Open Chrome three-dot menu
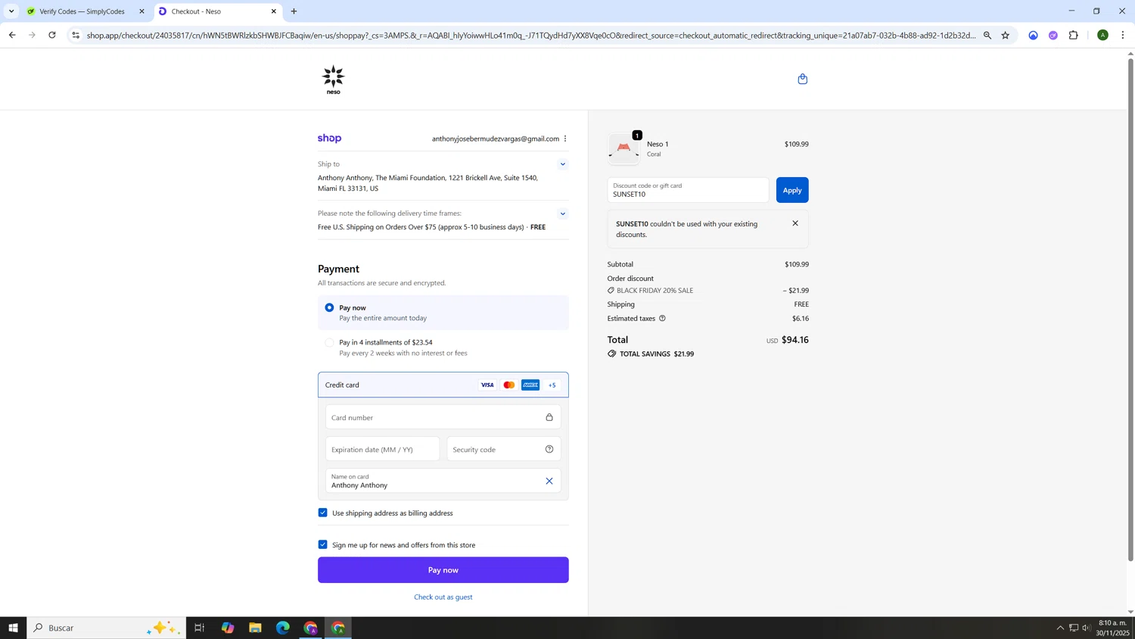 [1123, 35]
